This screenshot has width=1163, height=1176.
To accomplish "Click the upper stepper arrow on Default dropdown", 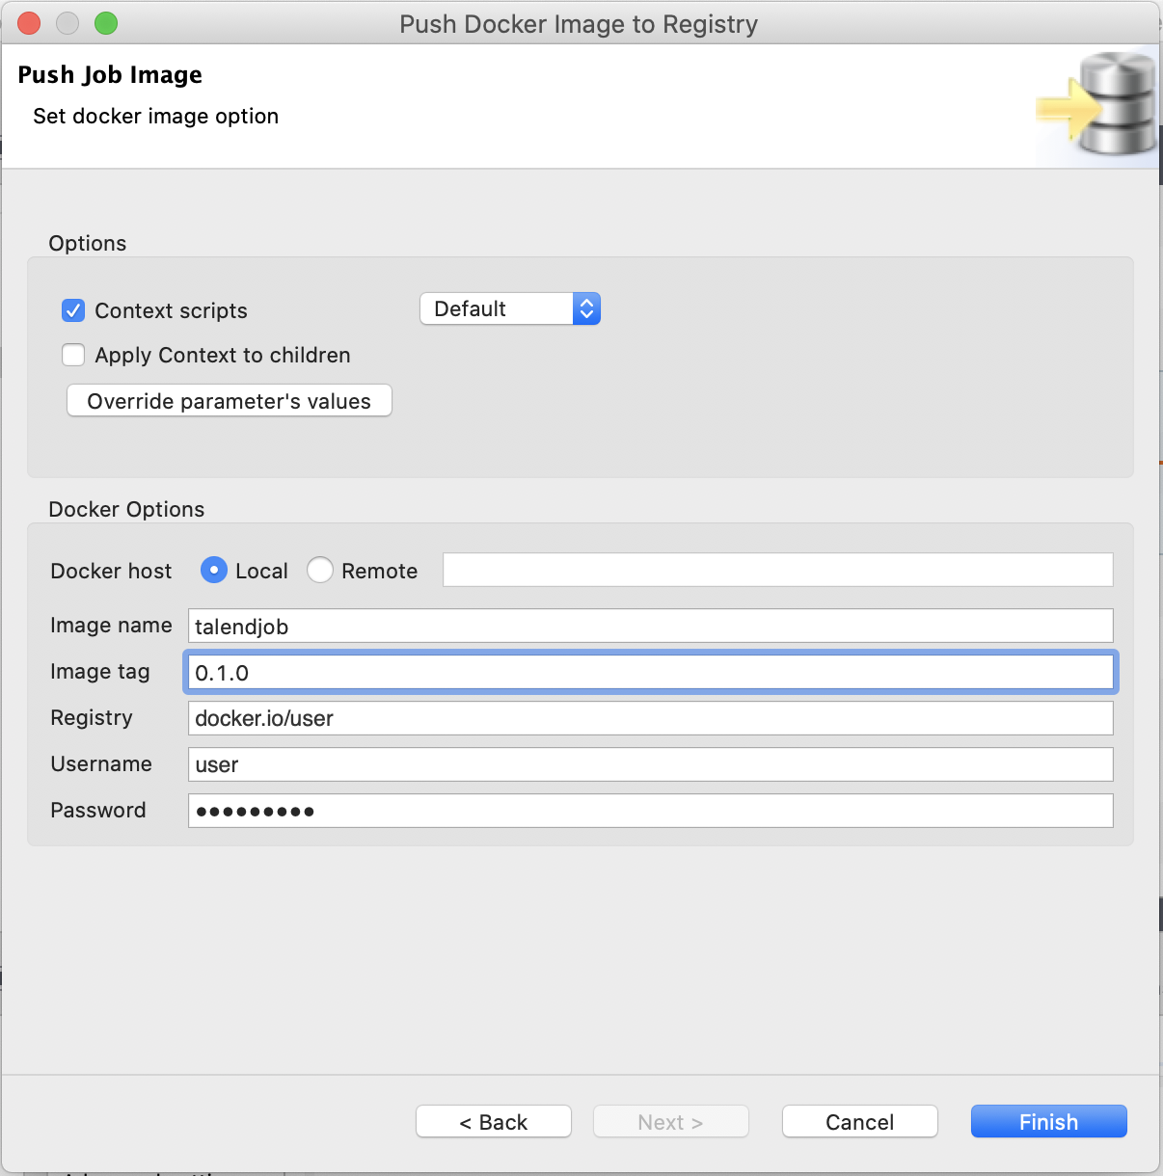I will pos(586,302).
